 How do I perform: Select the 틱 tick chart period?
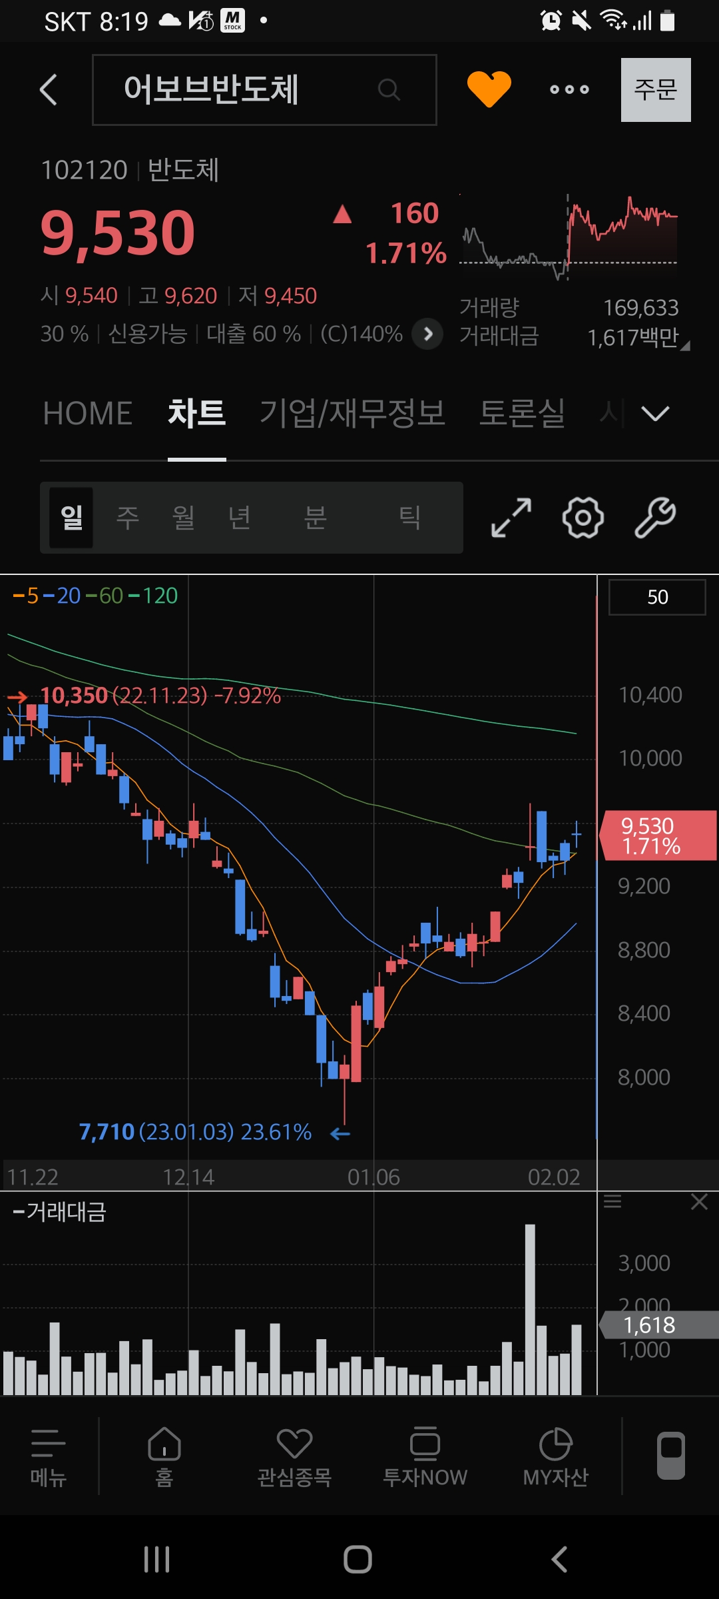[409, 517]
